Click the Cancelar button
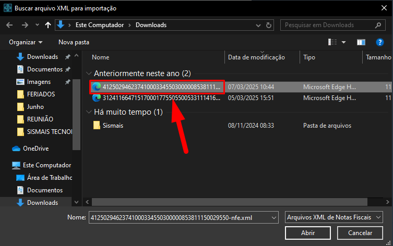Viewport: 393px width, 246px height. click(x=360, y=233)
